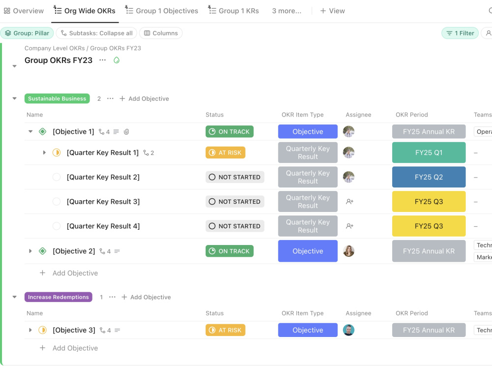The height and width of the screenshot is (369, 492).
Task: Click the Objective 3 half-circle status icon
Action: click(42, 330)
